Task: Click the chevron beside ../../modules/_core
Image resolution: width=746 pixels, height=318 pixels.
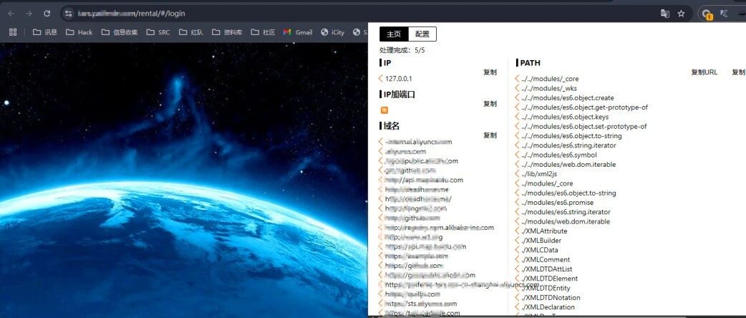Action: click(517, 79)
